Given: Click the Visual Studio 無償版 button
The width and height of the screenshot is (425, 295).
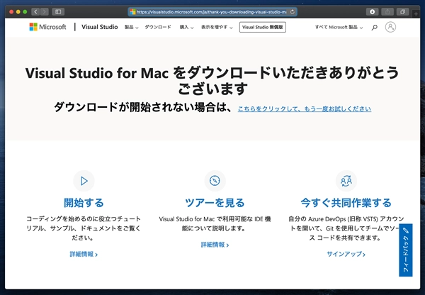Looking at the screenshot, I should coord(262,27).
